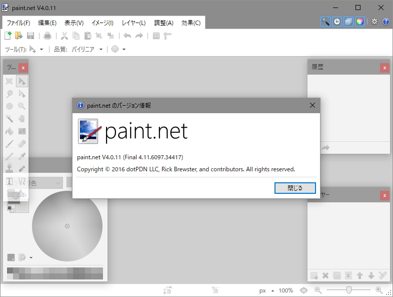Select the Pan hand tool
393x297 pixels.
point(22,119)
